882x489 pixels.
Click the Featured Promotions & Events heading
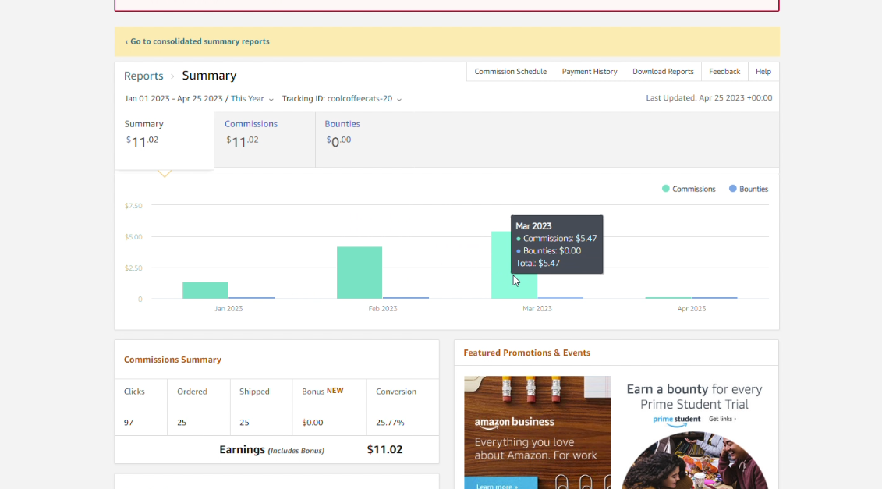tap(527, 353)
